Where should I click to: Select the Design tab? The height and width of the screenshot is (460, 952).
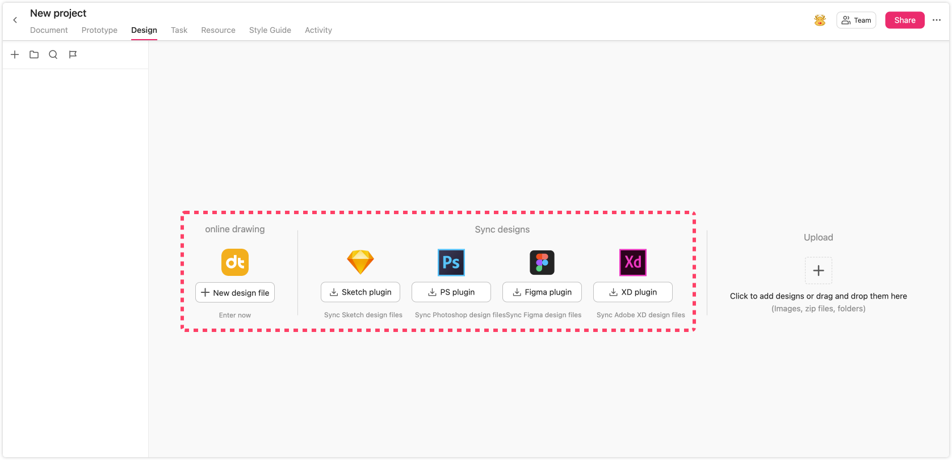pyautogui.click(x=144, y=30)
